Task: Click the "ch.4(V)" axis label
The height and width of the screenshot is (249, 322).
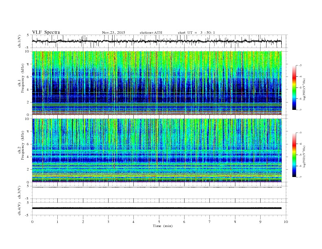Action: coord(20,209)
